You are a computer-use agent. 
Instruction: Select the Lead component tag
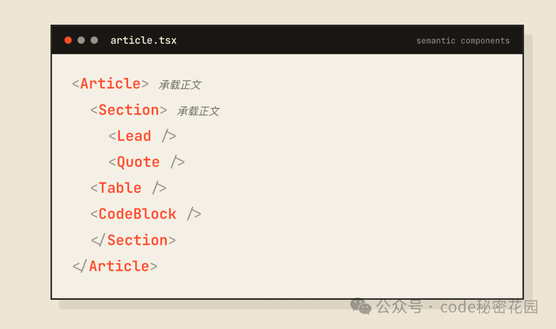tap(142, 136)
